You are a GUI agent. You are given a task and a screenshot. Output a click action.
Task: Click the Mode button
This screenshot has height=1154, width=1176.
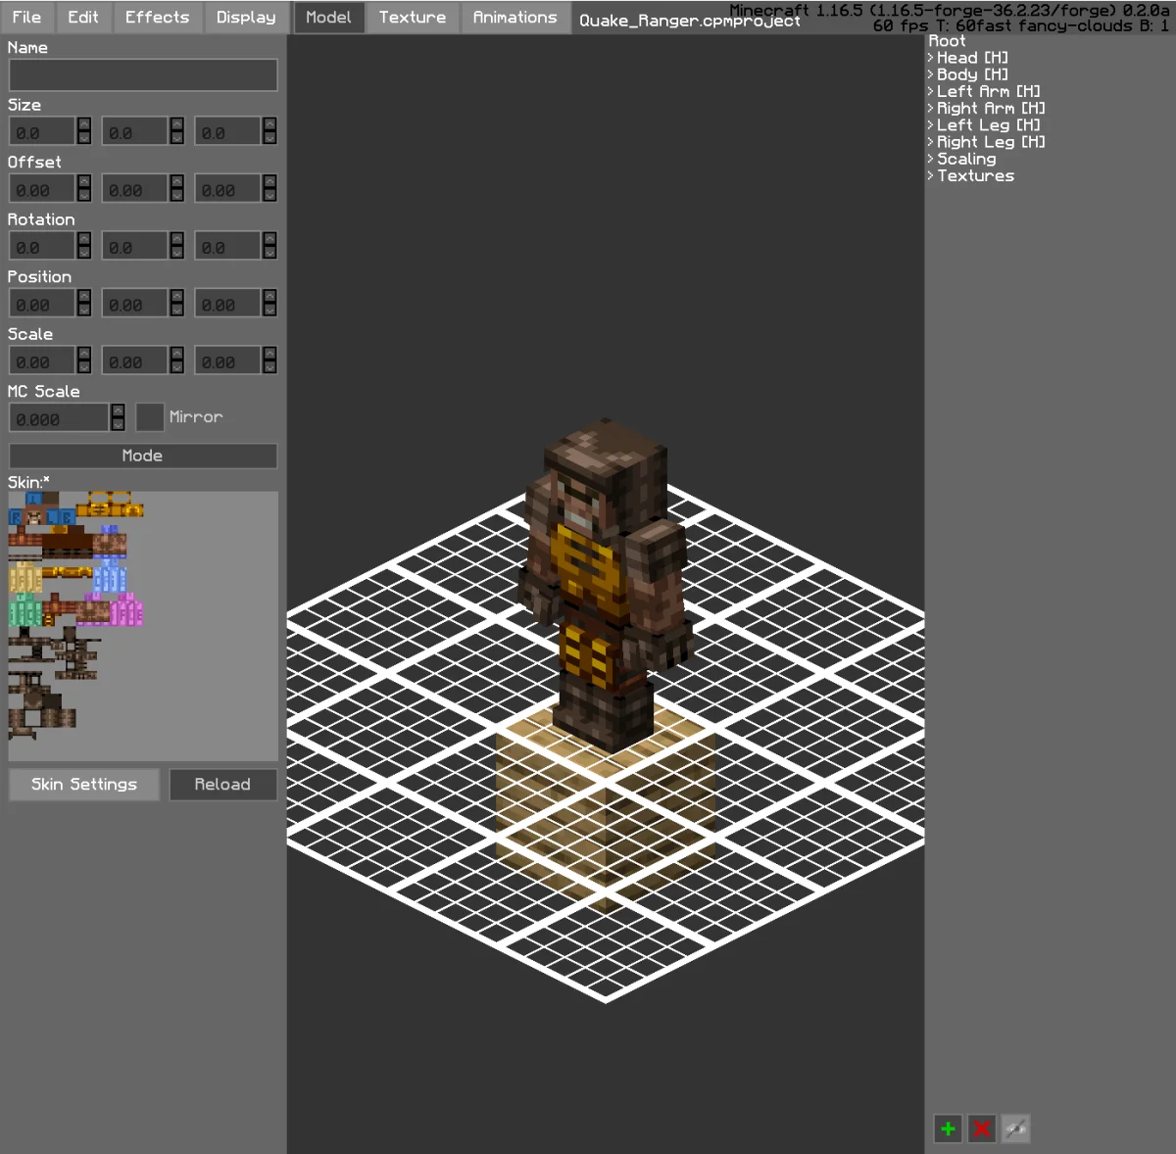click(x=143, y=456)
